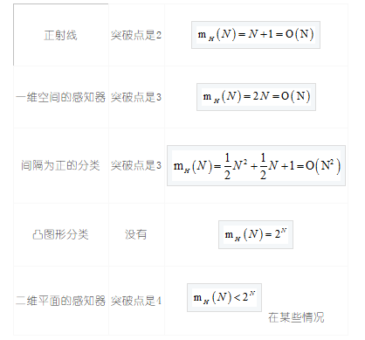Click the m_H(N)=2^N formula image
365x340 pixels.
pyautogui.click(x=256, y=234)
